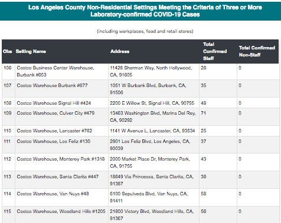
Task: Click the Total Confirmed Staff column header
Action: click(215, 51)
